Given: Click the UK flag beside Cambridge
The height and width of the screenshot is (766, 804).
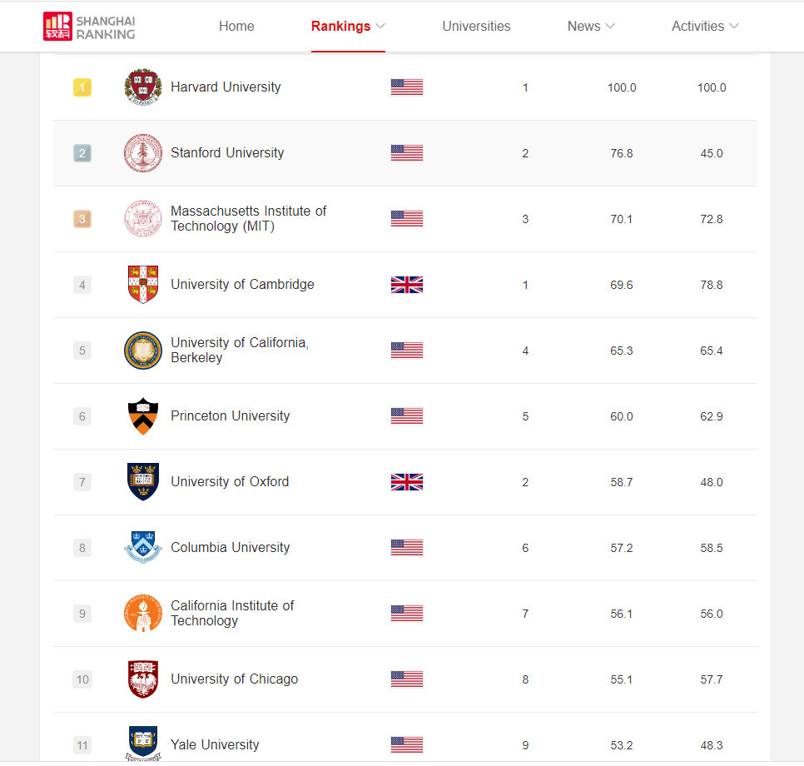Looking at the screenshot, I should click(407, 285).
